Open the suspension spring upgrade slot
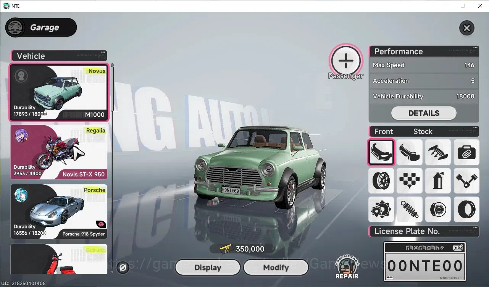The height and width of the screenshot is (287, 489). coord(409,209)
